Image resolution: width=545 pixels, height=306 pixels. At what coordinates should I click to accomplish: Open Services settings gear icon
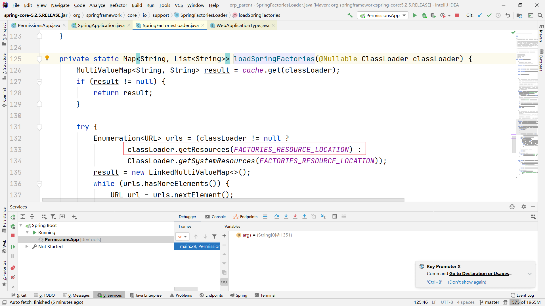click(524, 207)
